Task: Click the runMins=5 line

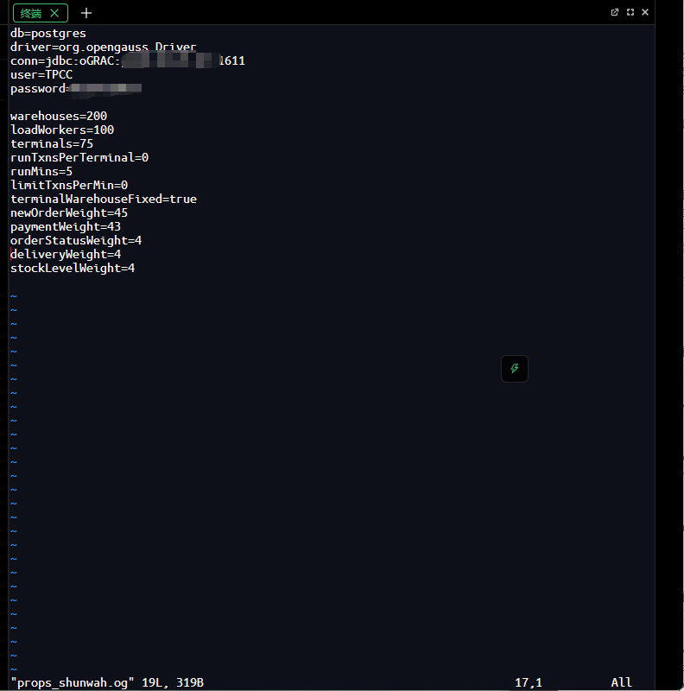Action: (x=41, y=171)
